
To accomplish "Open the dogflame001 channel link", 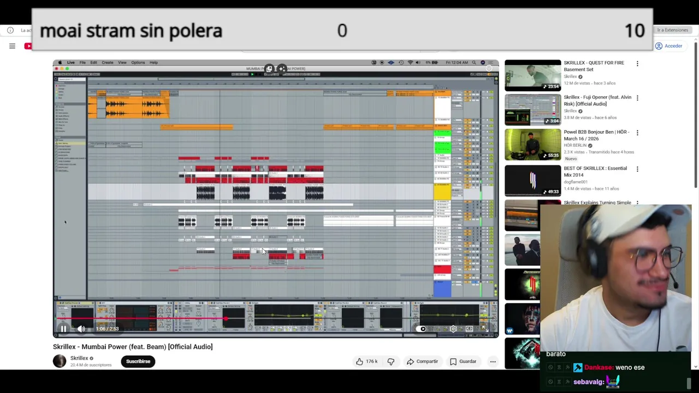I will [x=576, y=182].
